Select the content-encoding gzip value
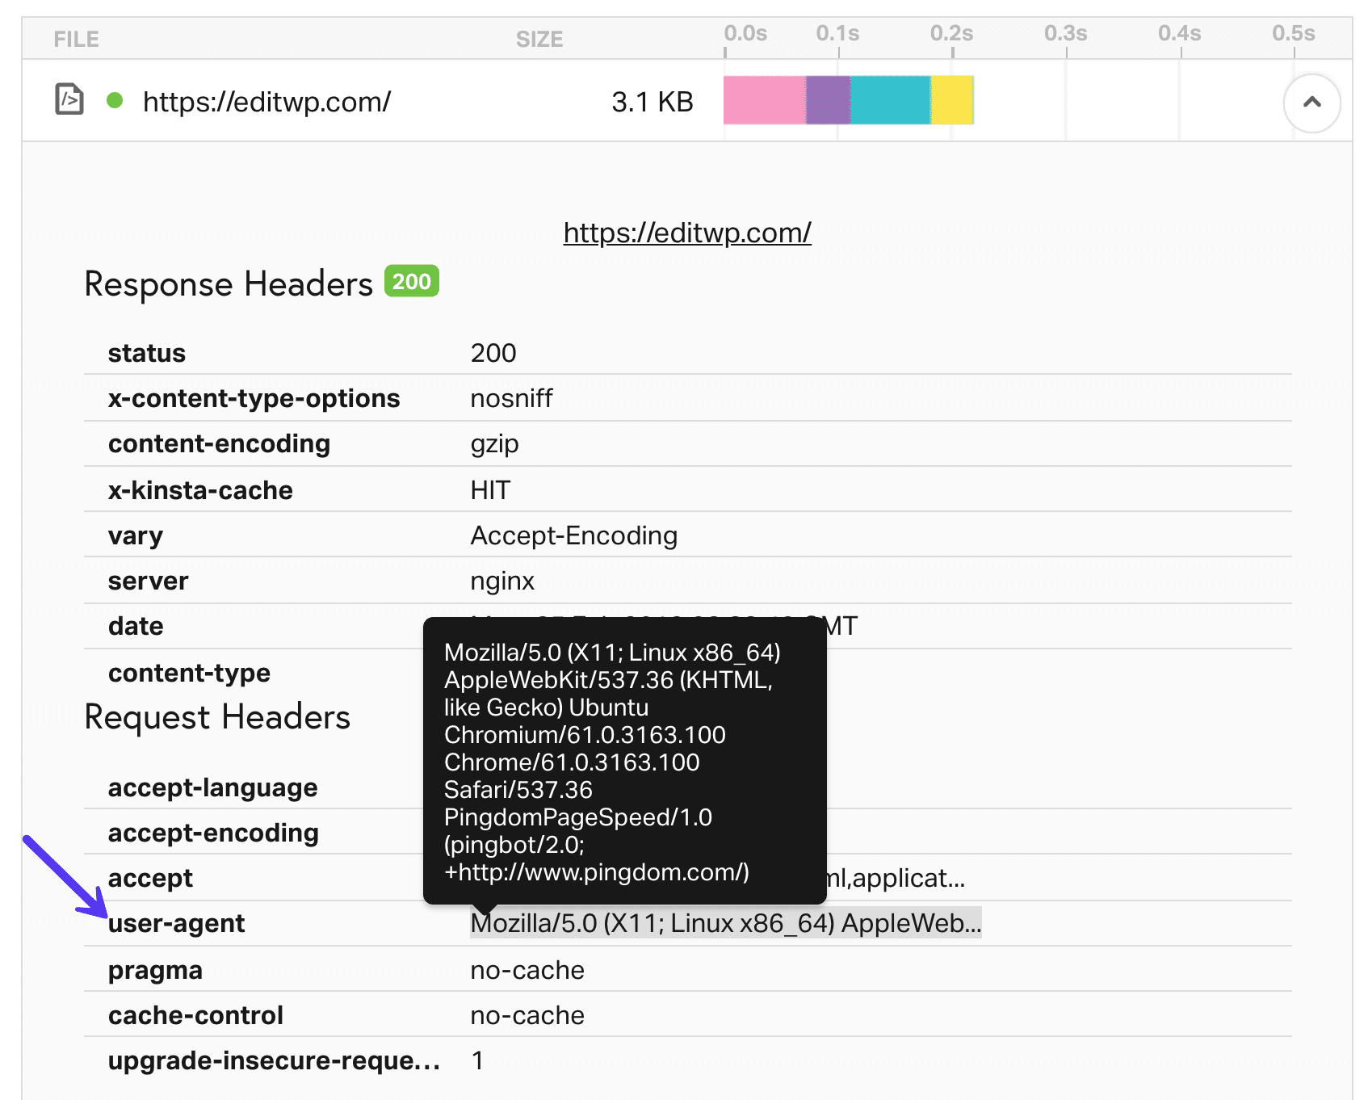This screenshot has height=1100, width=1368. [x=495, y=443]
